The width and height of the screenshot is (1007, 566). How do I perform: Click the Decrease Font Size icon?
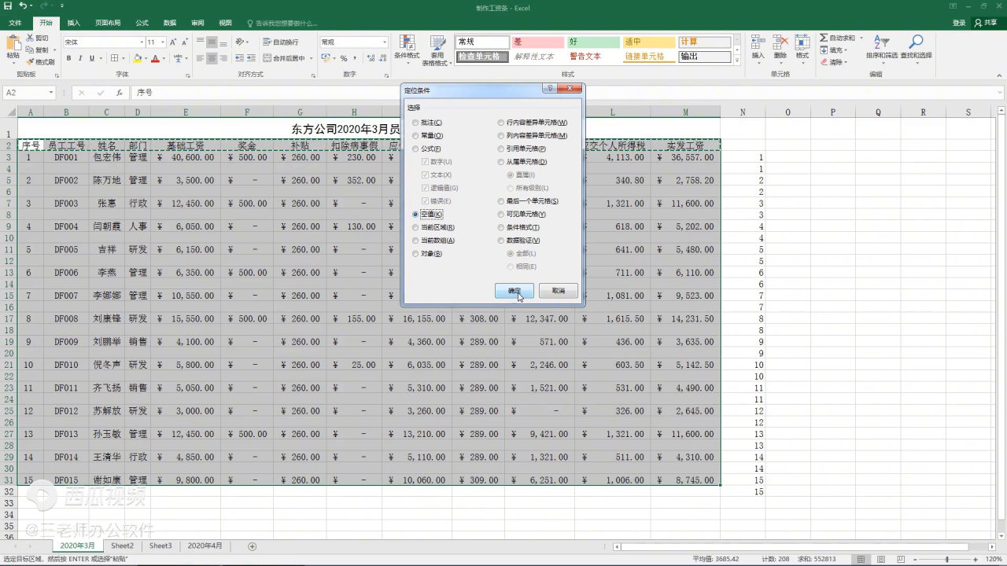pos(184,42)
